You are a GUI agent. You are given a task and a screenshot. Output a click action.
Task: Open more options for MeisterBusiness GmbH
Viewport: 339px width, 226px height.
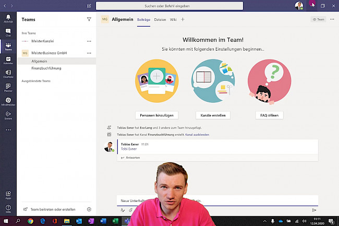(89, 53)
